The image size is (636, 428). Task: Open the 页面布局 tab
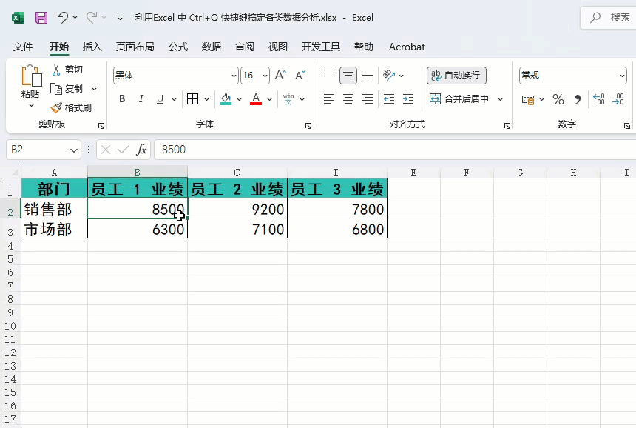135,47
